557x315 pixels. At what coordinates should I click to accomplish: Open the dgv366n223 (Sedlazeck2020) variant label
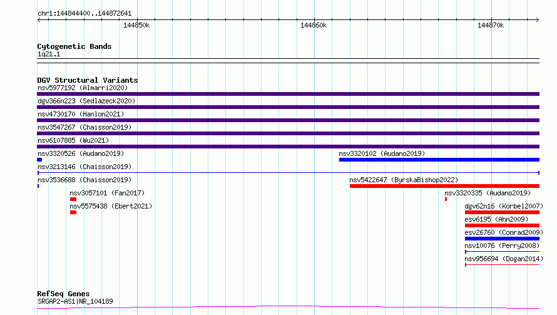tap(86, 101)
